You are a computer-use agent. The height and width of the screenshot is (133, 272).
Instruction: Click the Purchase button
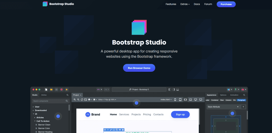(x=226, y=4)
